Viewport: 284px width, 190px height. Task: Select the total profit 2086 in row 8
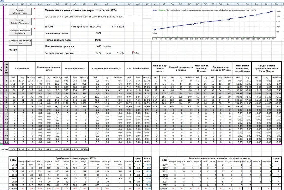[84, 103]
